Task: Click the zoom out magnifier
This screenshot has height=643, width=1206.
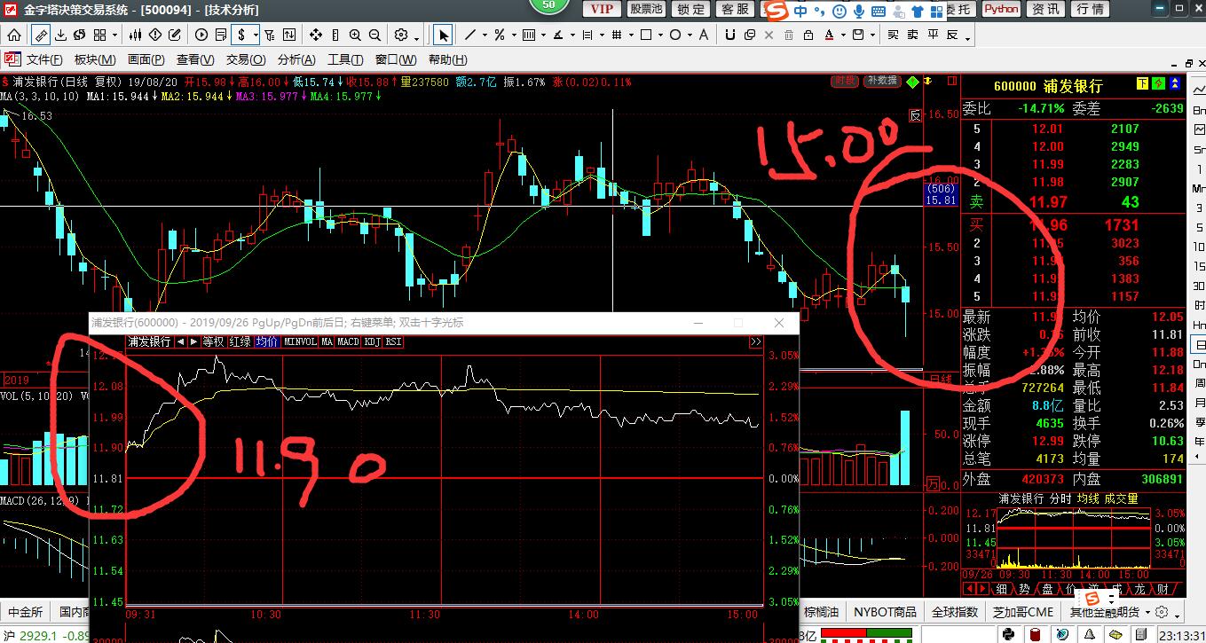Action: tap(374, 35)
